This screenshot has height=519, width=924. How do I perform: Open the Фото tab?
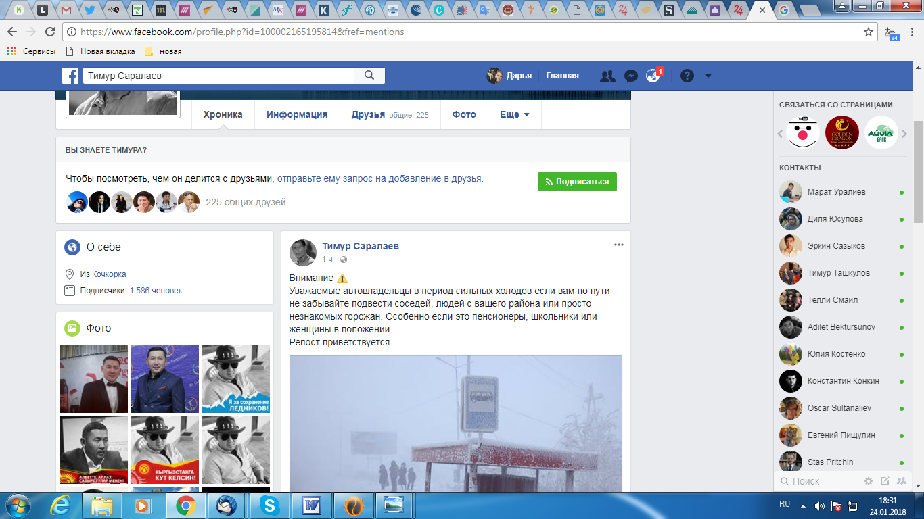click(x=464, y=114)
